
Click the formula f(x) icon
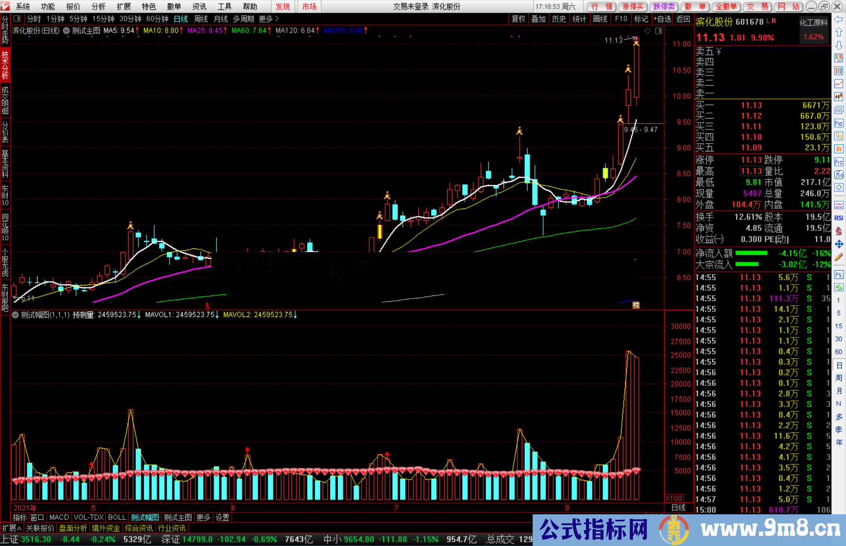pyautogui.click(x=839, y=175)
